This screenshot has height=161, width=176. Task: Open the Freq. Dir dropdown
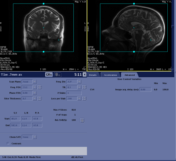79,82
